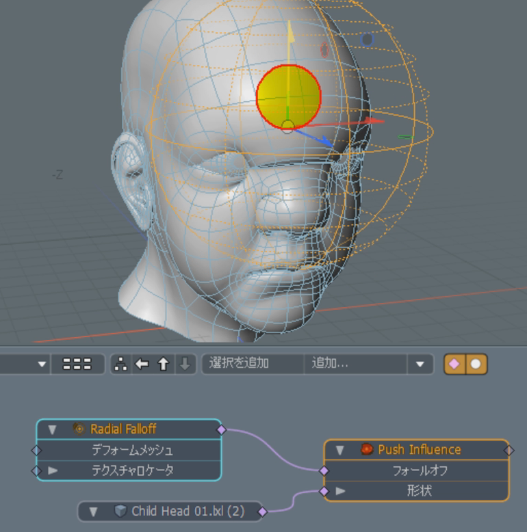The height and width of the screenshot is (532, 527).
Task: Expand the テクスチャロケータ channel row
Action: [53, 470]
